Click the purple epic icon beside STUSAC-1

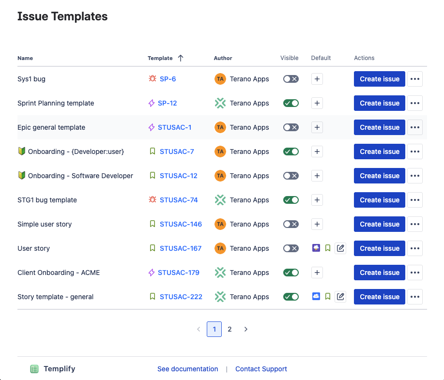point(152,127)
